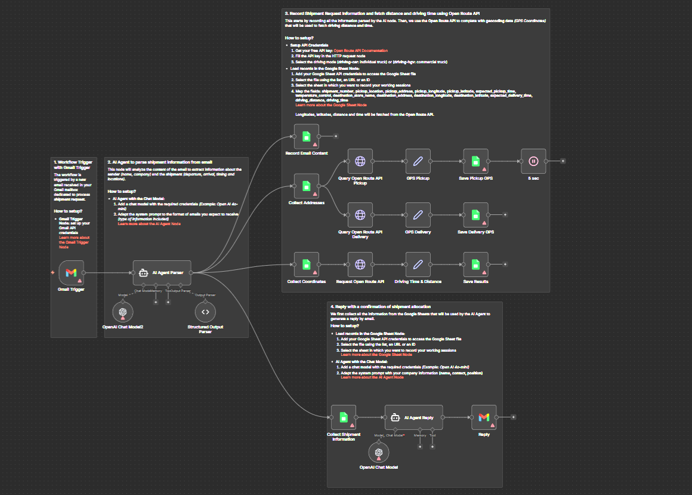This screenshot has height=495, width=692.
Task: Open the Collect Coordinates node
Action: point(306,265)
